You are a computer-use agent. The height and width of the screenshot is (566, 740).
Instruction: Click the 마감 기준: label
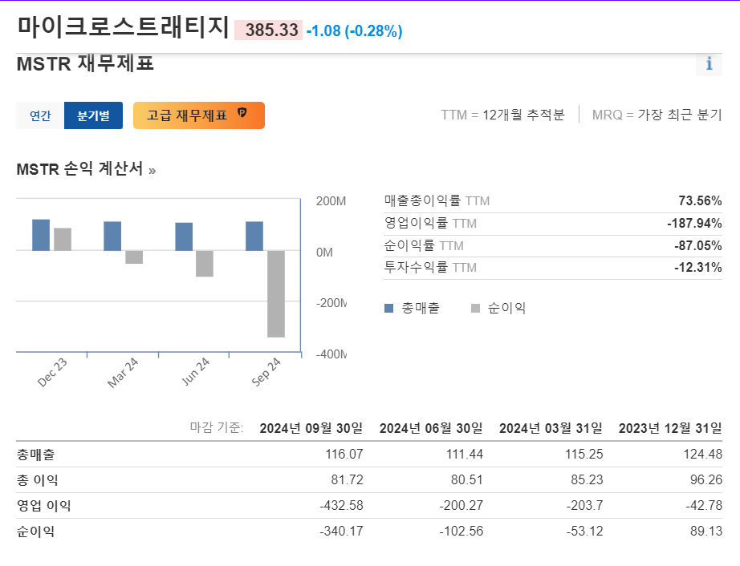217,427
